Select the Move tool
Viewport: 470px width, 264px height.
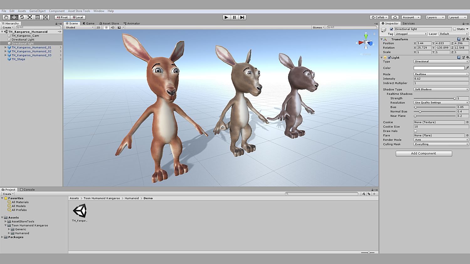click(14, 18)
